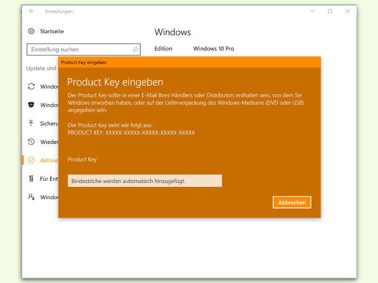
Task: Select the Aktivierung checkmark circle icon
Action: coord(31,160)
